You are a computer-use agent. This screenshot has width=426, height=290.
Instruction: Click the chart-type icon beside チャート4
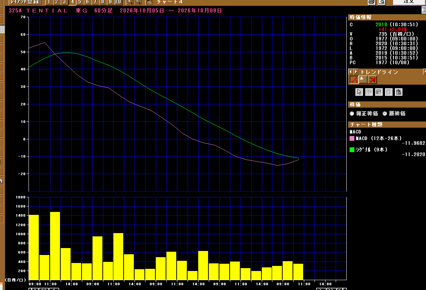(x=149, y=2)
